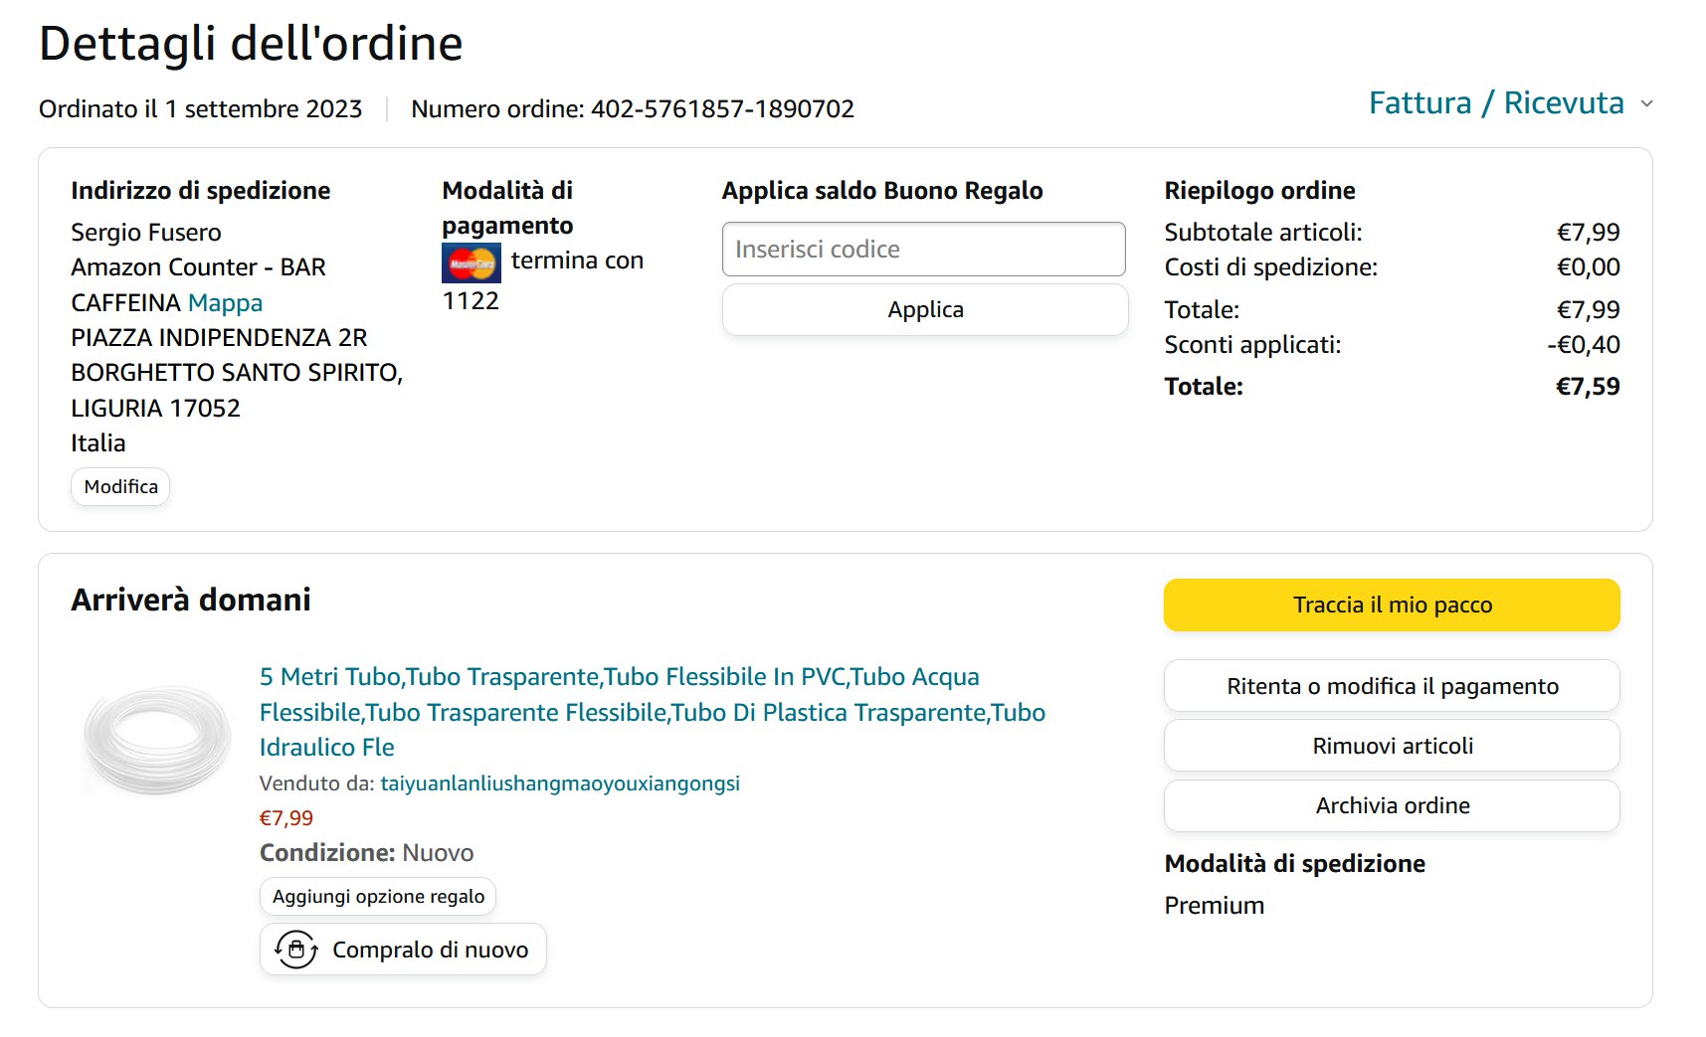
Task: Click the red €7,99 item price
Action: click(286, 818)
